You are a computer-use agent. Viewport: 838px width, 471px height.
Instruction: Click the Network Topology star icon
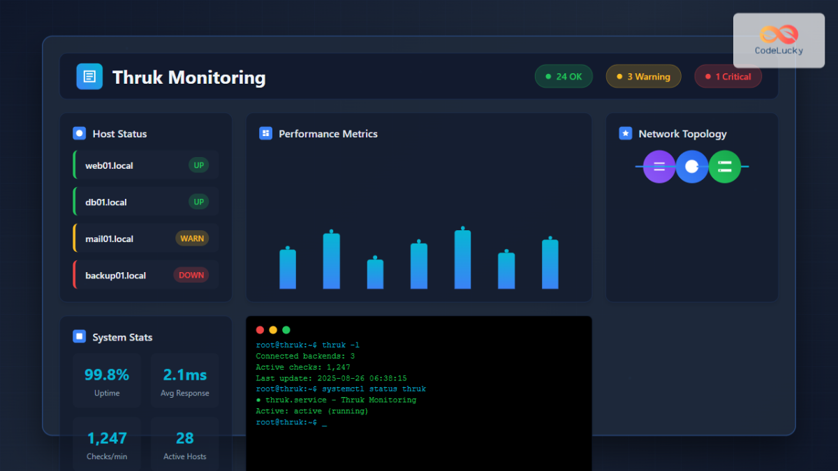click(626, 133)
